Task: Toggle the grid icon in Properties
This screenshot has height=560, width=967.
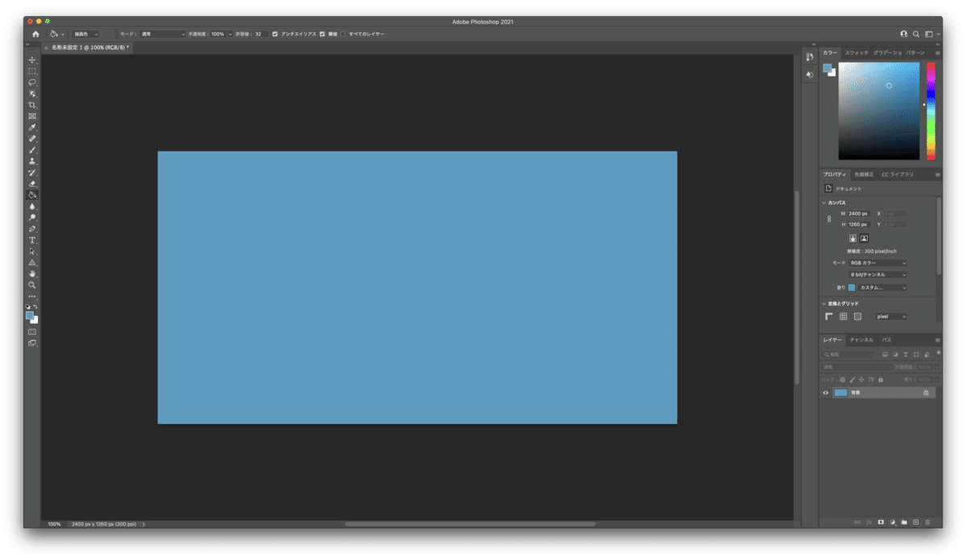Action: pyautogui.click(x=843, y=317)
